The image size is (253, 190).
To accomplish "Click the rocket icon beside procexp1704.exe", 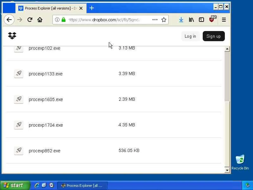I will [19, 125].
